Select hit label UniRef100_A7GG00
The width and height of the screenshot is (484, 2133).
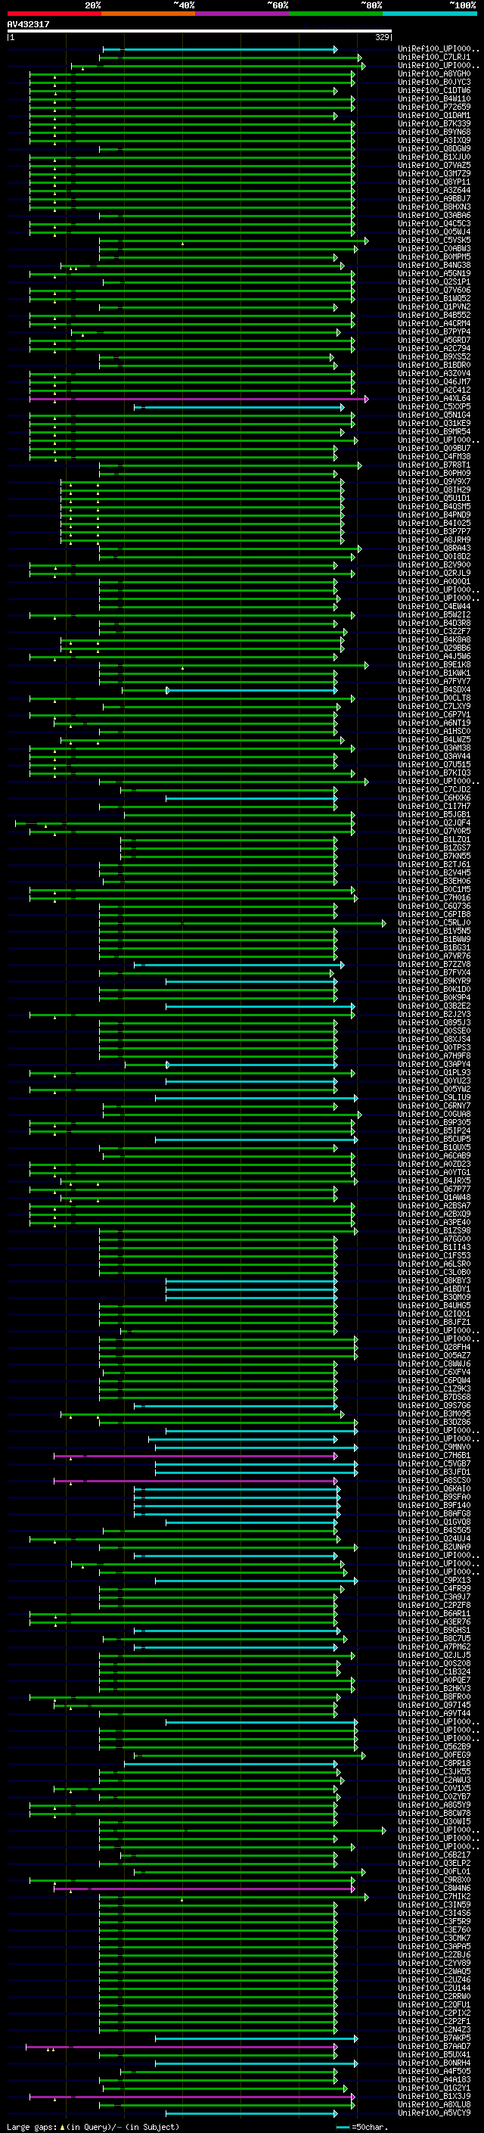click(434, 1239)
